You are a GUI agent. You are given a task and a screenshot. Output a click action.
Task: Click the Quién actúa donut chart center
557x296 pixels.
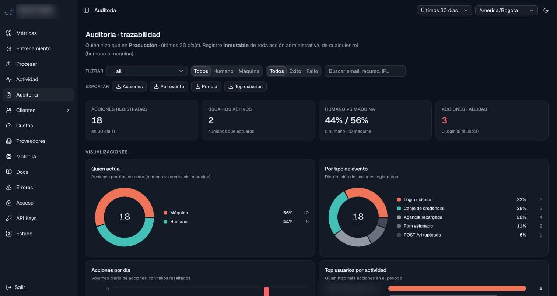125,217
